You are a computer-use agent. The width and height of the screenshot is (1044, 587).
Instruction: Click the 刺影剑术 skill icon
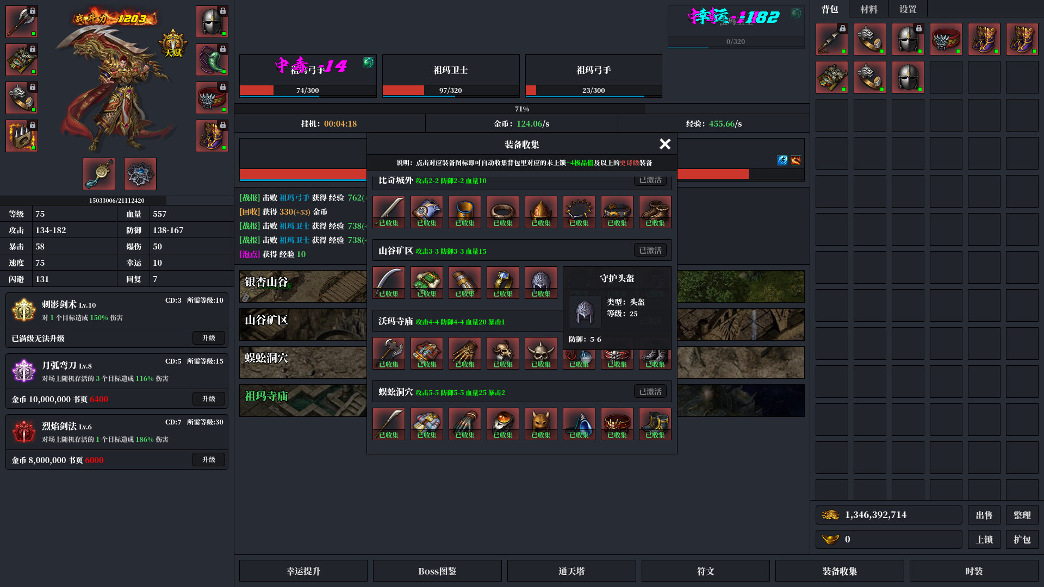point(23,310)
